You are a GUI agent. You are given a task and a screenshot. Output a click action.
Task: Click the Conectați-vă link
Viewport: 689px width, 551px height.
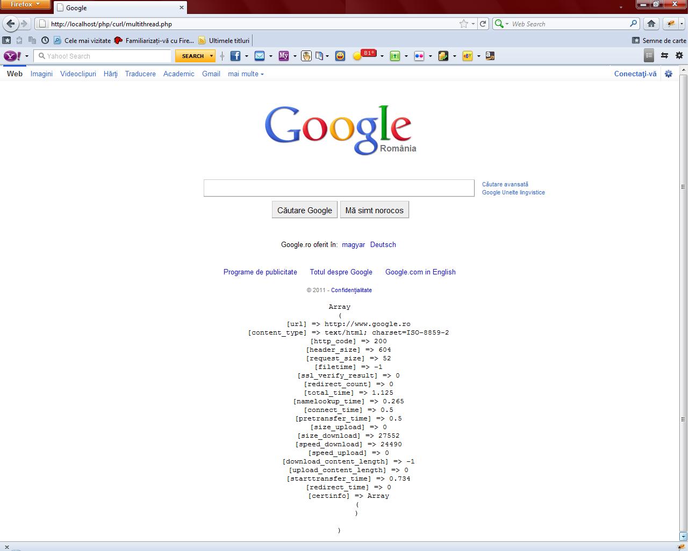[x=635, y=74]
